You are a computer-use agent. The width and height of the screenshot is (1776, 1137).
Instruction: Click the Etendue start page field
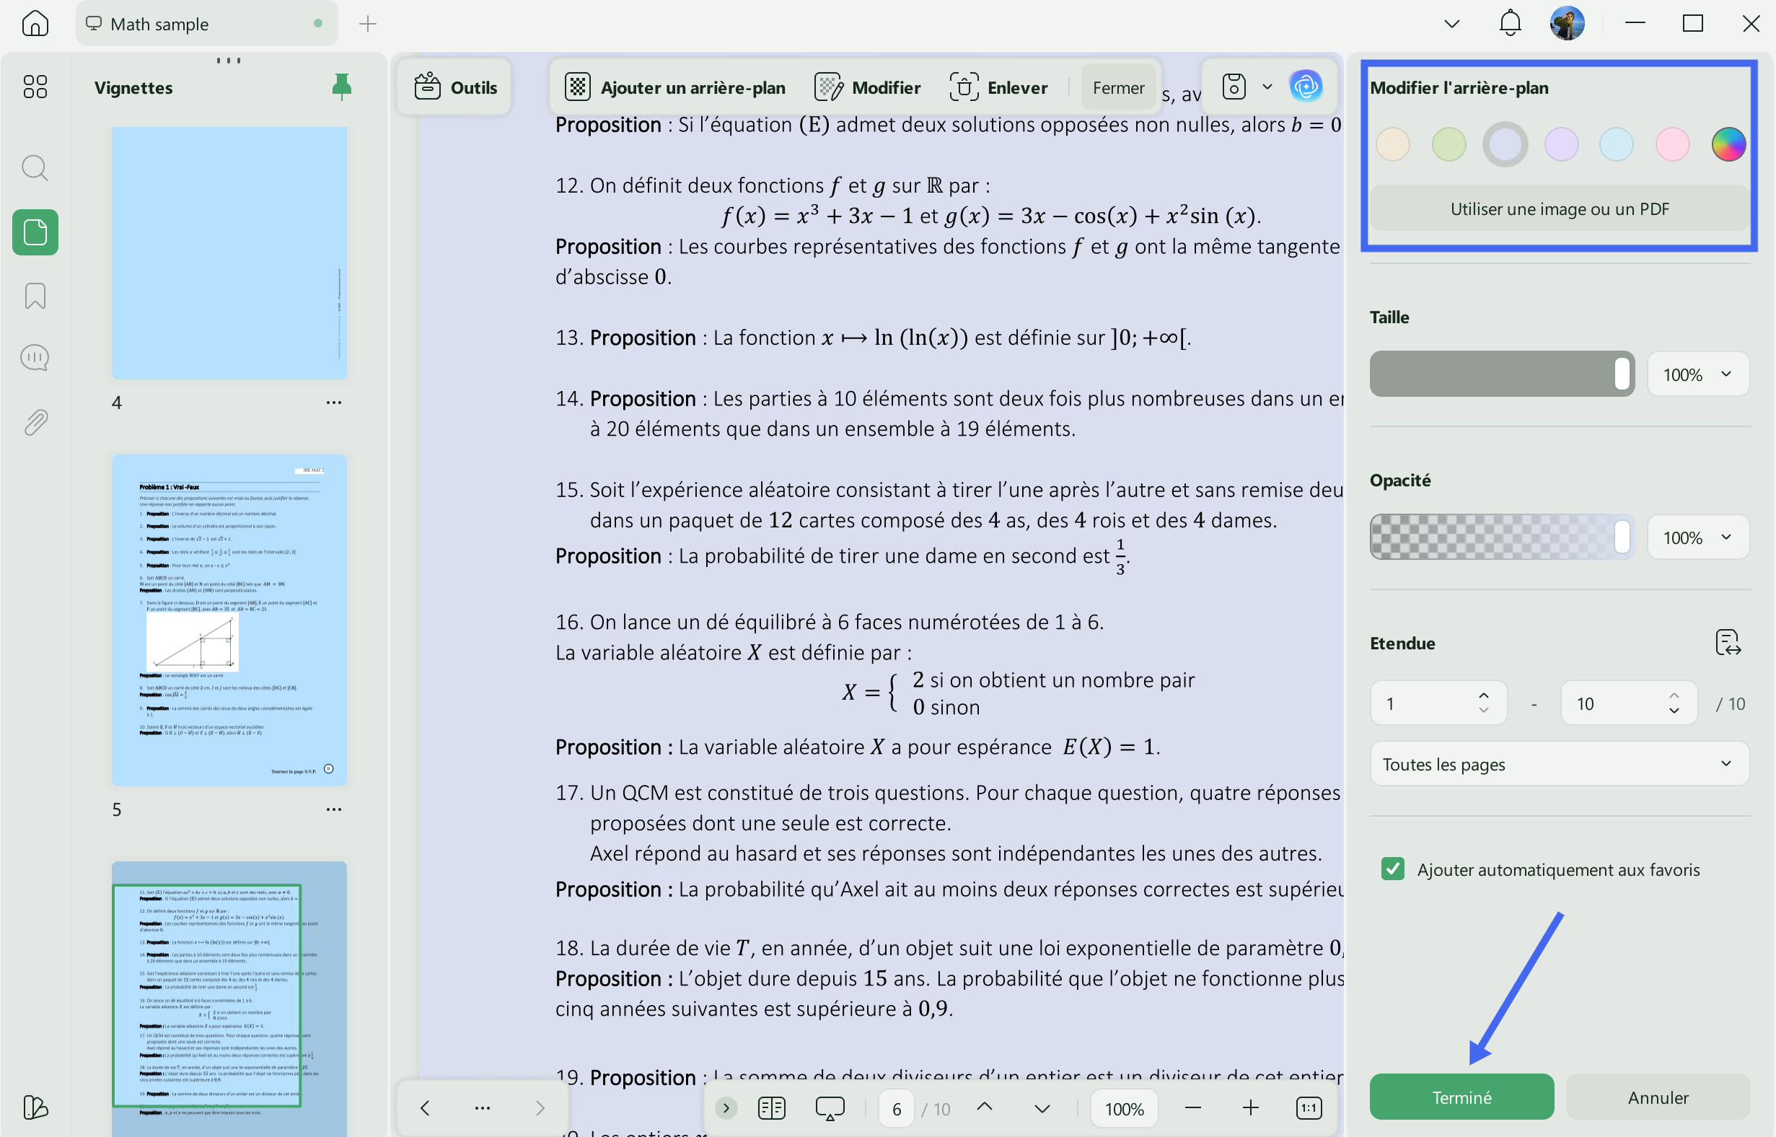(1438, 703)
